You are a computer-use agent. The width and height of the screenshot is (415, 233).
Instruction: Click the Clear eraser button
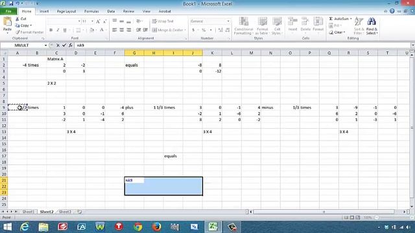(337, 32)
